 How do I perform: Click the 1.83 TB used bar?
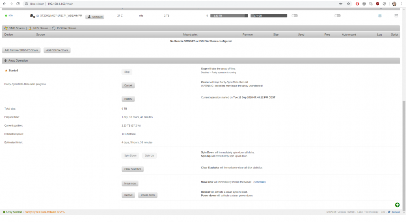[x=229, y=16]
